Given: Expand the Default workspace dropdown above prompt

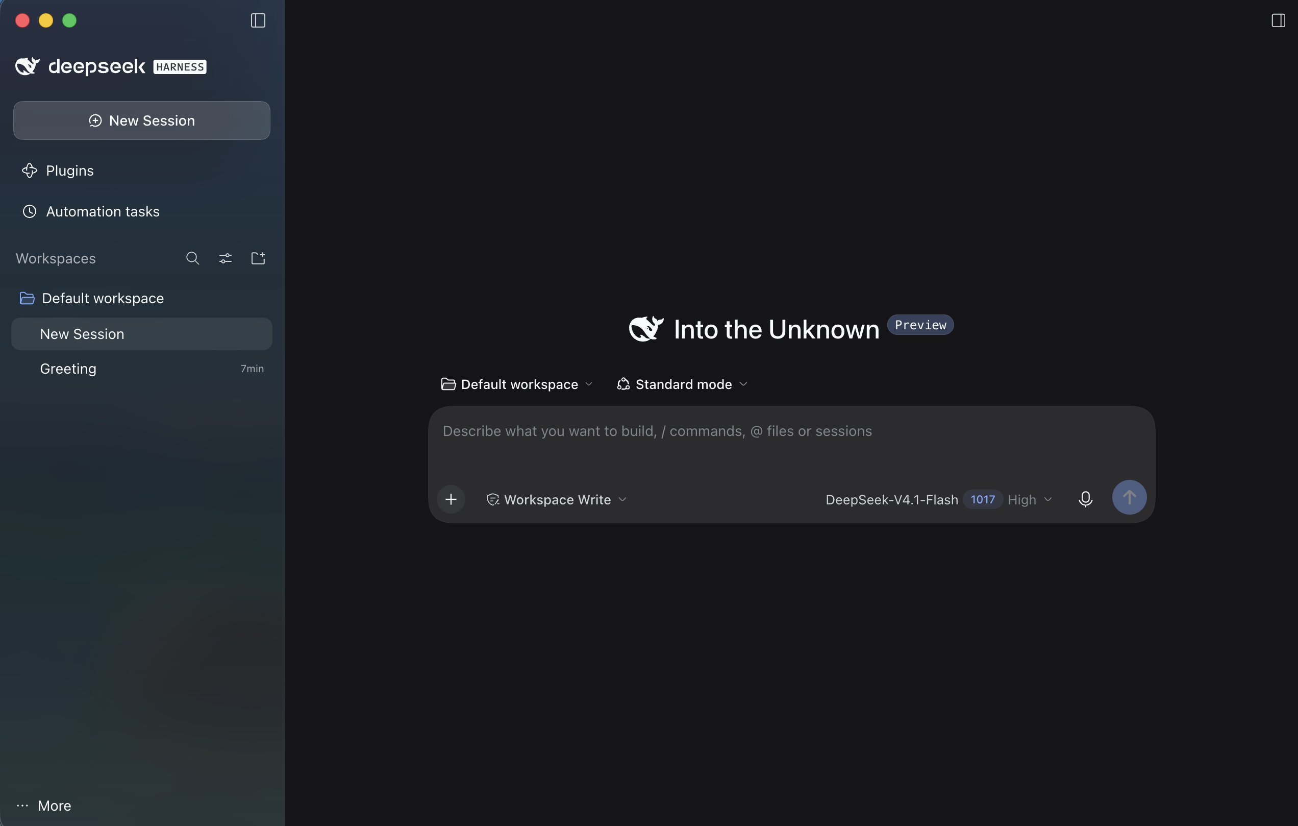Looking at the screenshot, I should pos(517,384).
